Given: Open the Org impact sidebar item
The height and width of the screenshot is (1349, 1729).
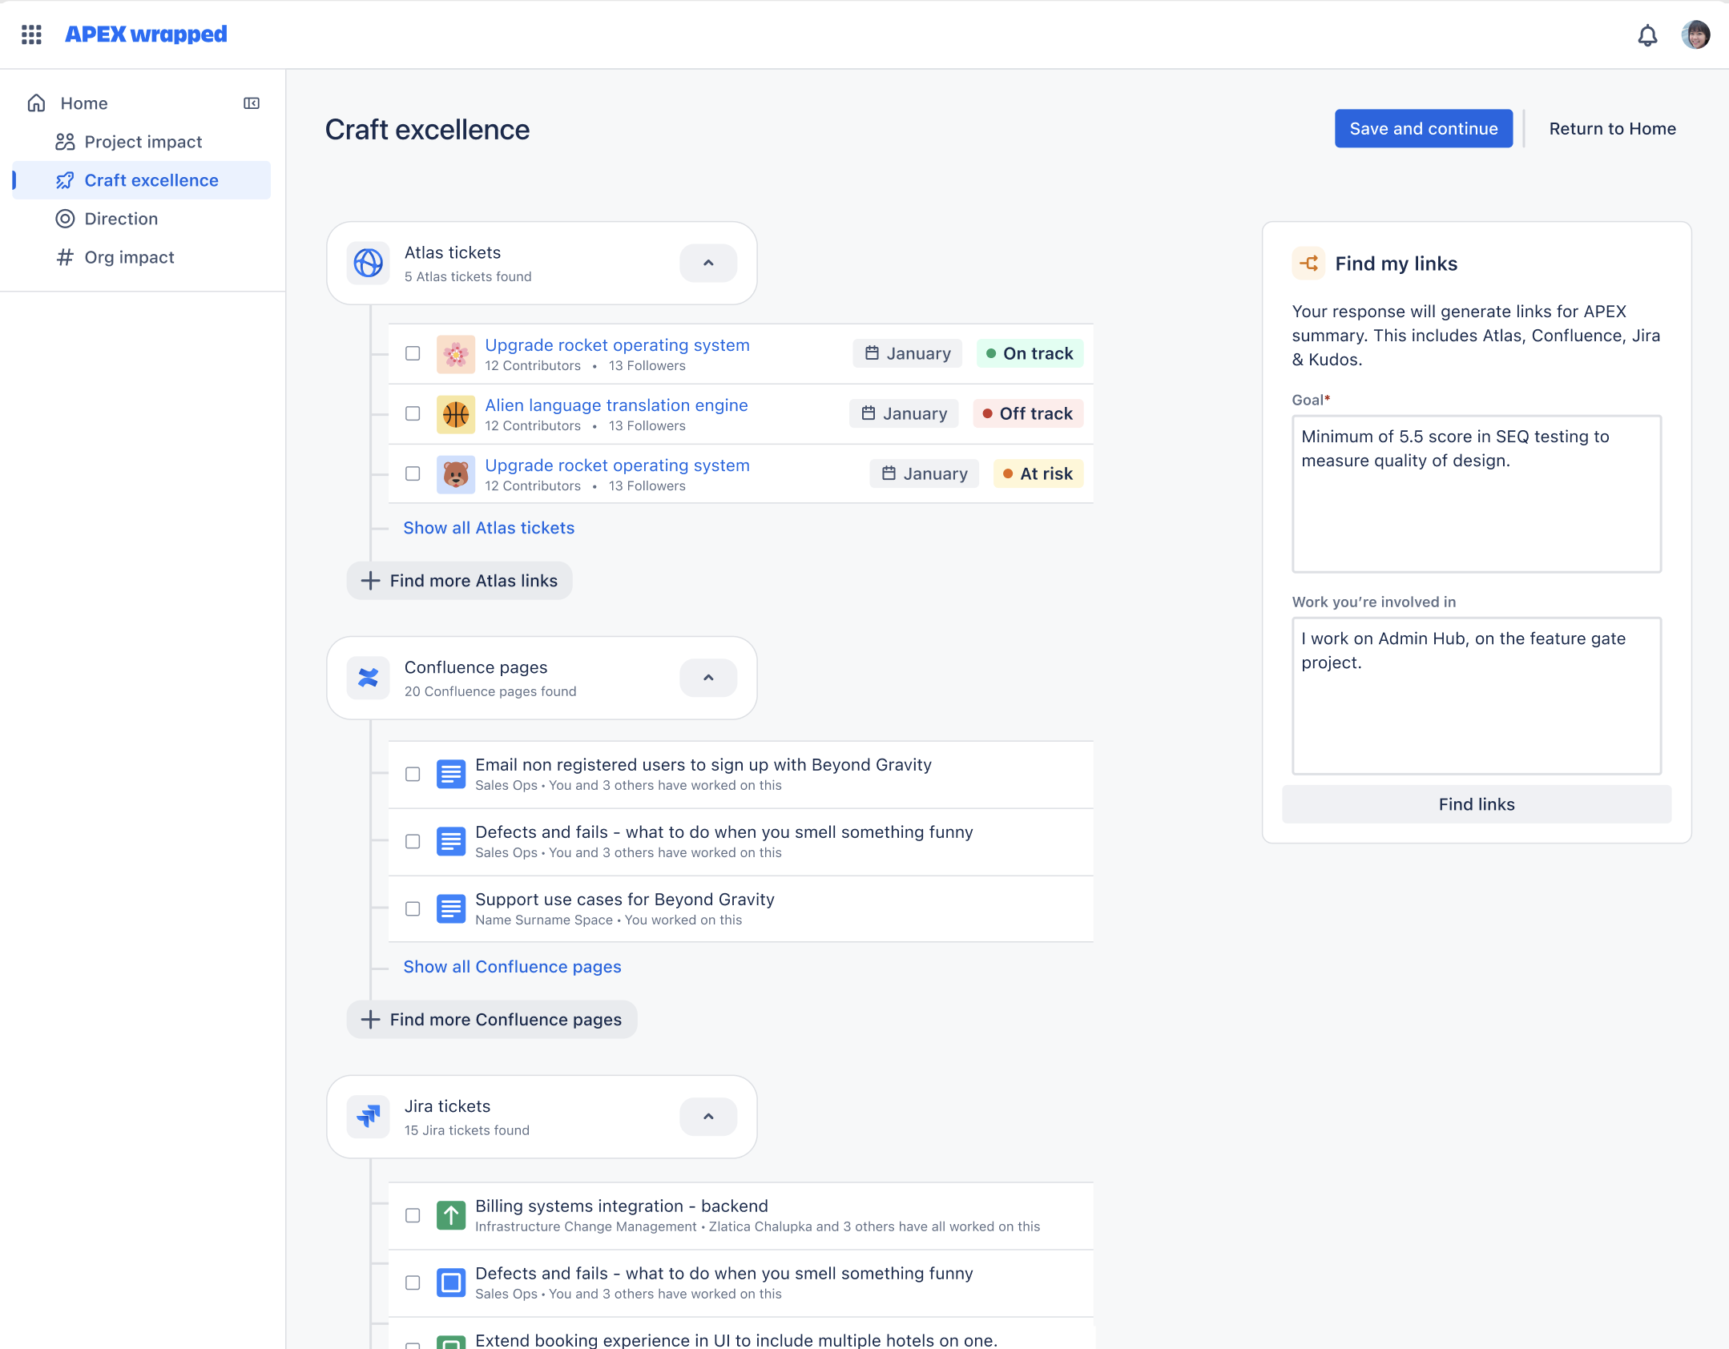Looking at the screenshot, I should pyautogui.click(x=129, y=257).
